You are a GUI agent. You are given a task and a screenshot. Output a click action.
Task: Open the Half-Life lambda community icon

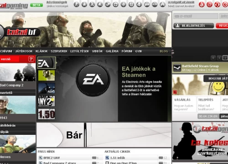point(92,5)
